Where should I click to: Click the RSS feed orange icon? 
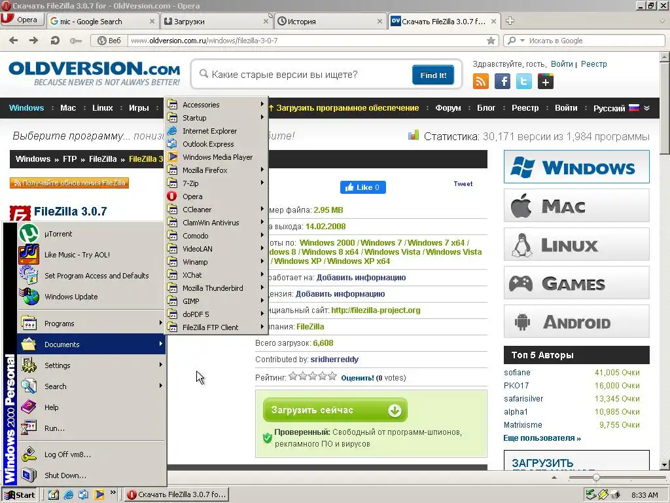tap(481, 81)
